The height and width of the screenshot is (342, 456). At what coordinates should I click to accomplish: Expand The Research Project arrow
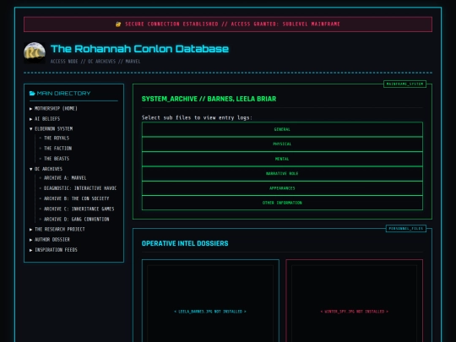tap(31, 230)
